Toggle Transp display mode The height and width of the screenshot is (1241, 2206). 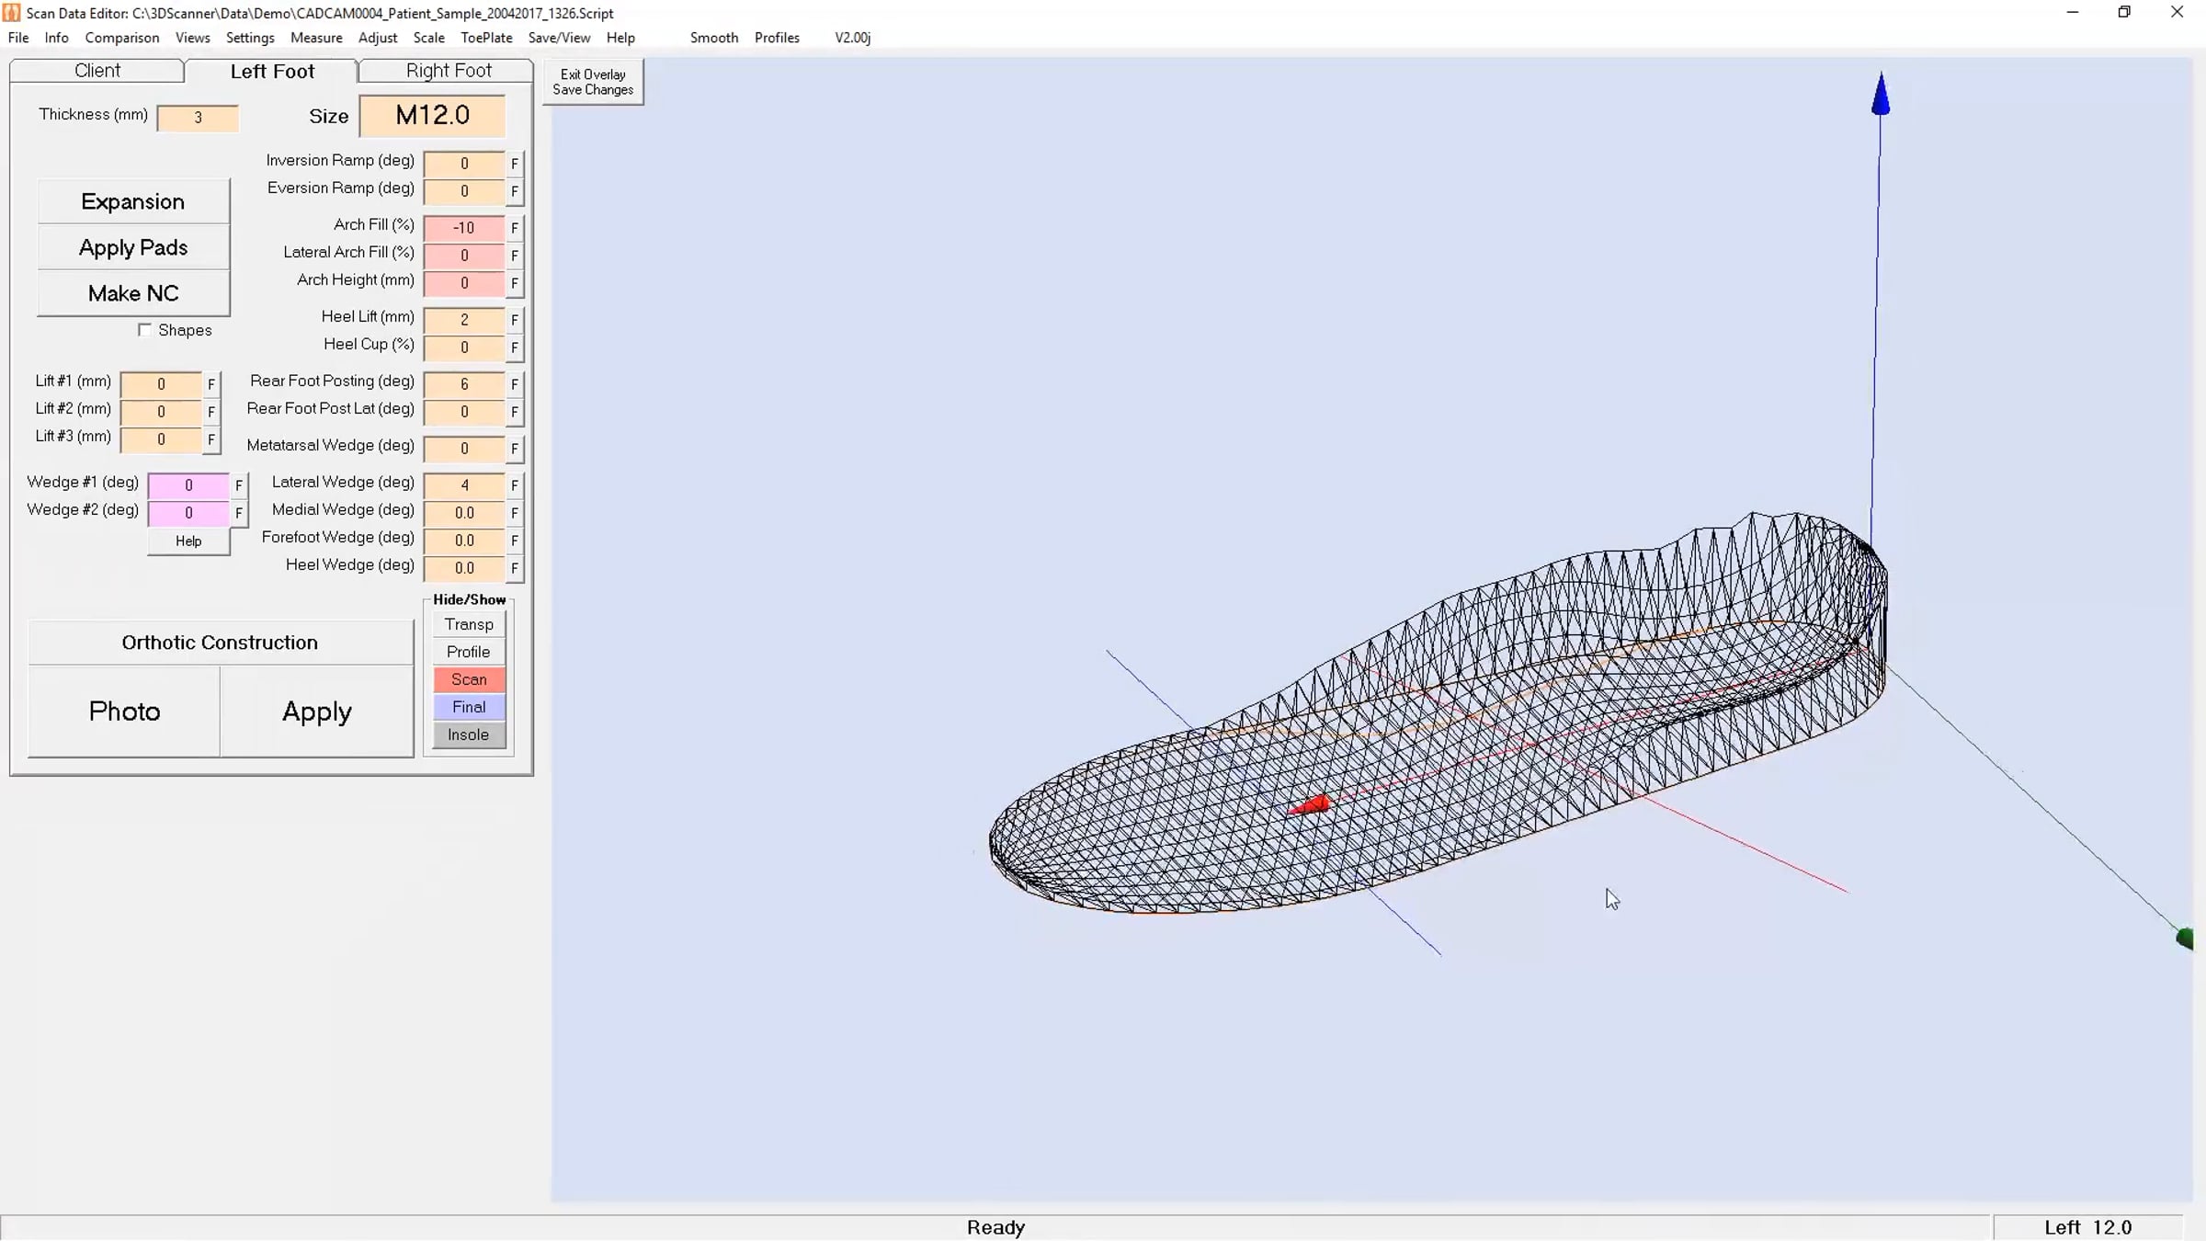point(469,624)
